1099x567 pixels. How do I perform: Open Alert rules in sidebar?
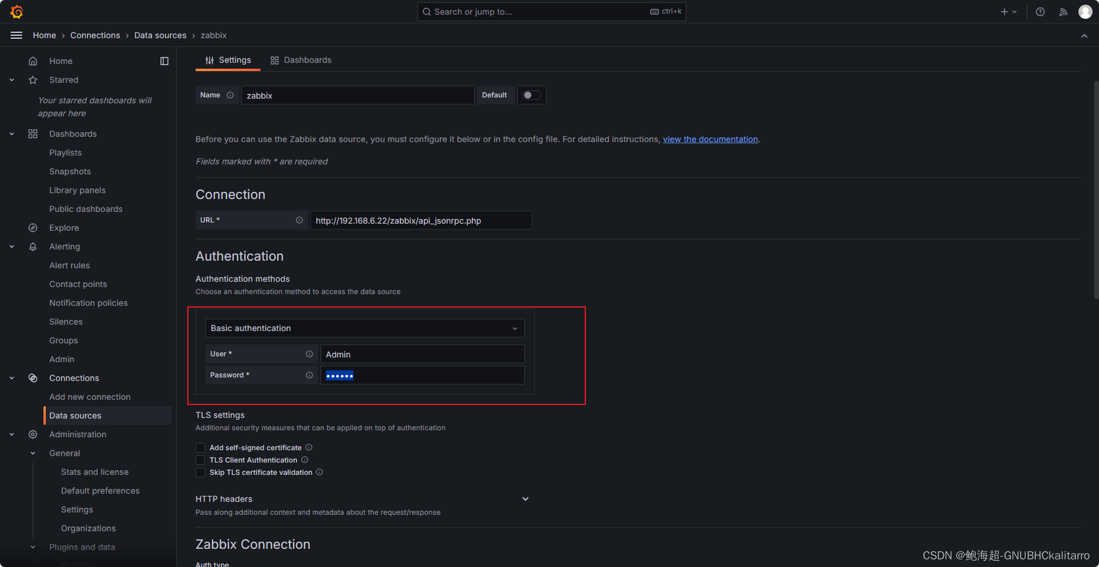coord(69,265)
